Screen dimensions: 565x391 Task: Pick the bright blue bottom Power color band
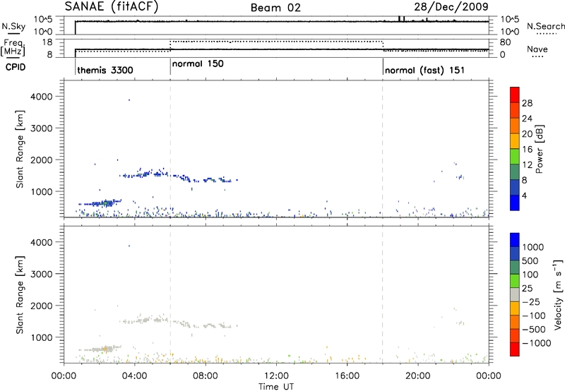(x=515, y=203)
